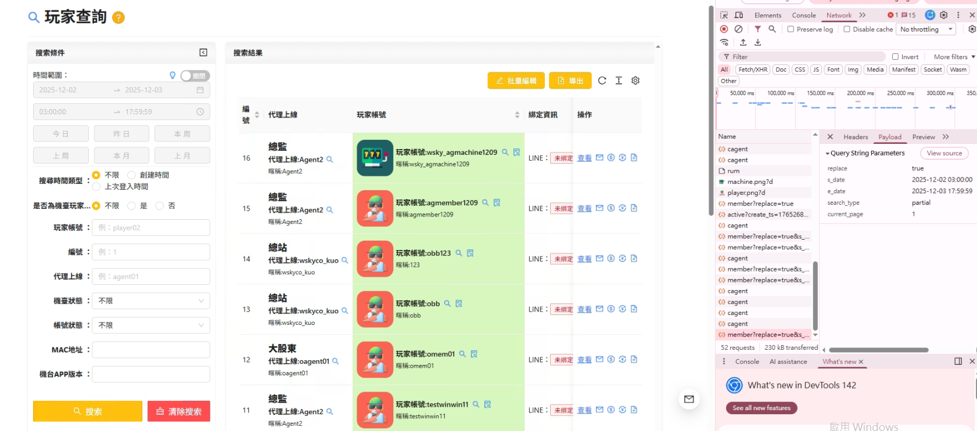Open the Headers tab in request details
Image resolution: width=977 pixels, height=431 pixels.
[x=855, y=137]
